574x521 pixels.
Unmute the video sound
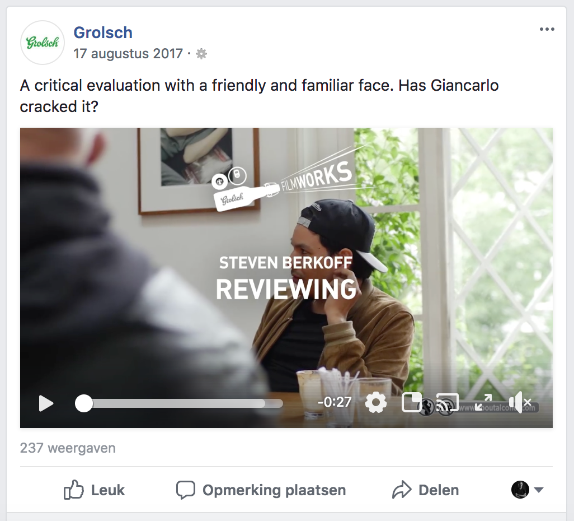520,402
